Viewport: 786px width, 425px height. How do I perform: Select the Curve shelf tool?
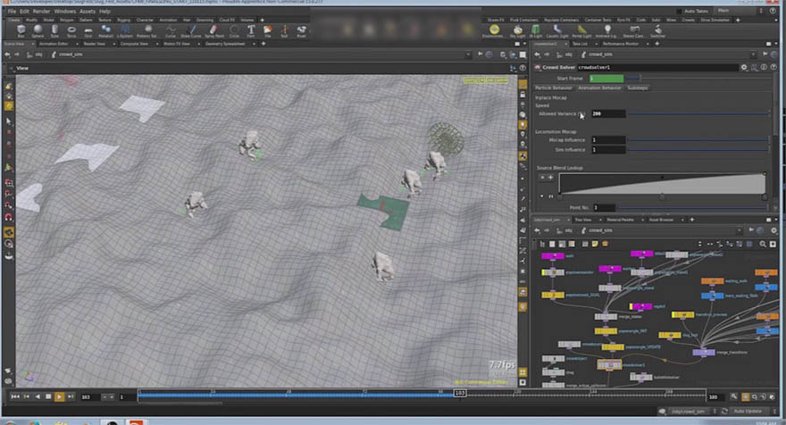pos(171,31)
